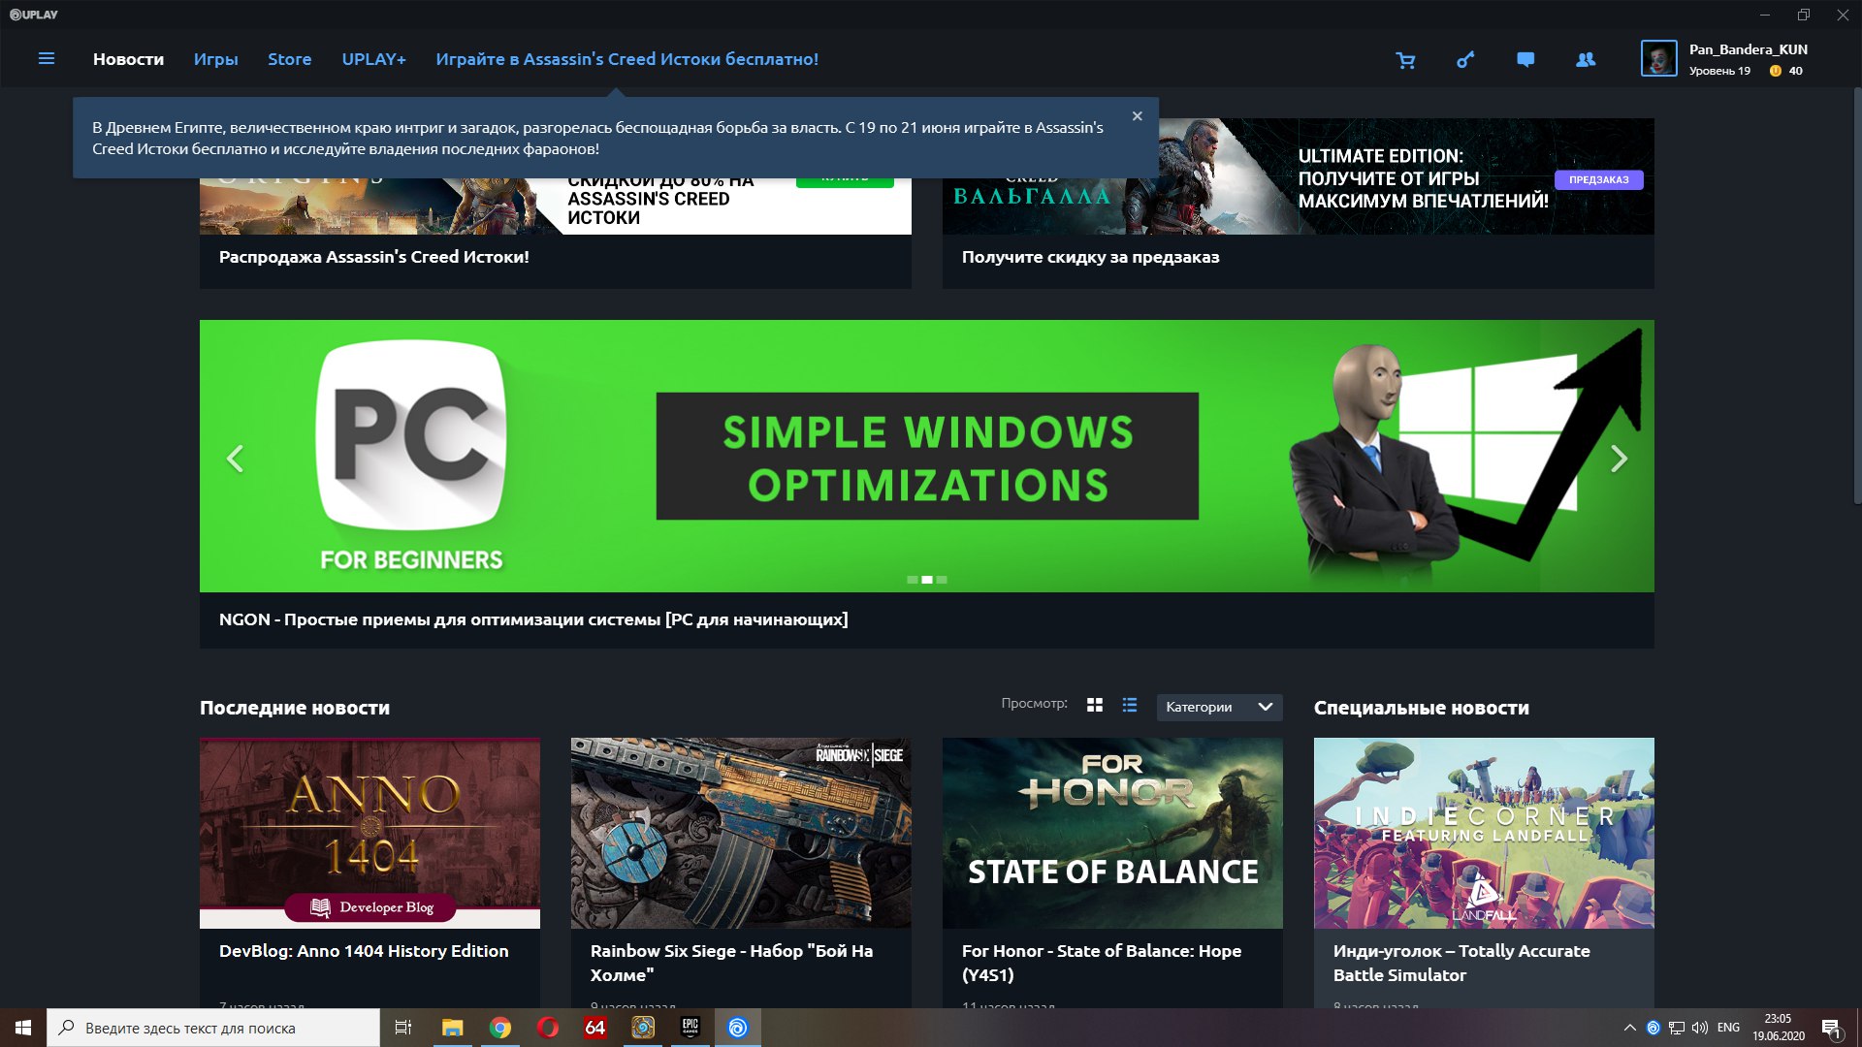Open Rainbow Six Siege weapon skin thumbnail
Viewport: 1862px width, 1047px height.
tap(741, 833)
